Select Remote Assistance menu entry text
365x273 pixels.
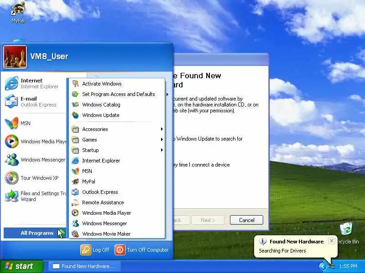[x=103, y=202]
